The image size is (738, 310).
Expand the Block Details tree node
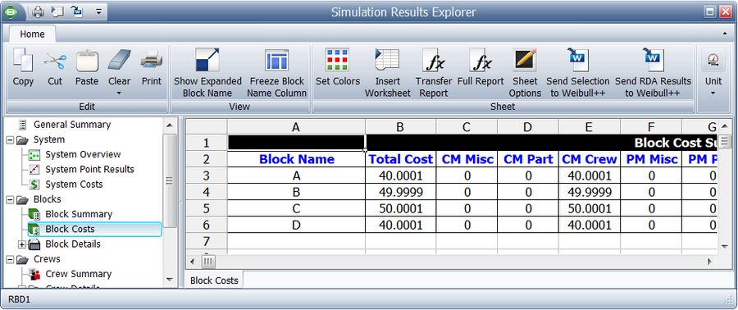[21, 244]
